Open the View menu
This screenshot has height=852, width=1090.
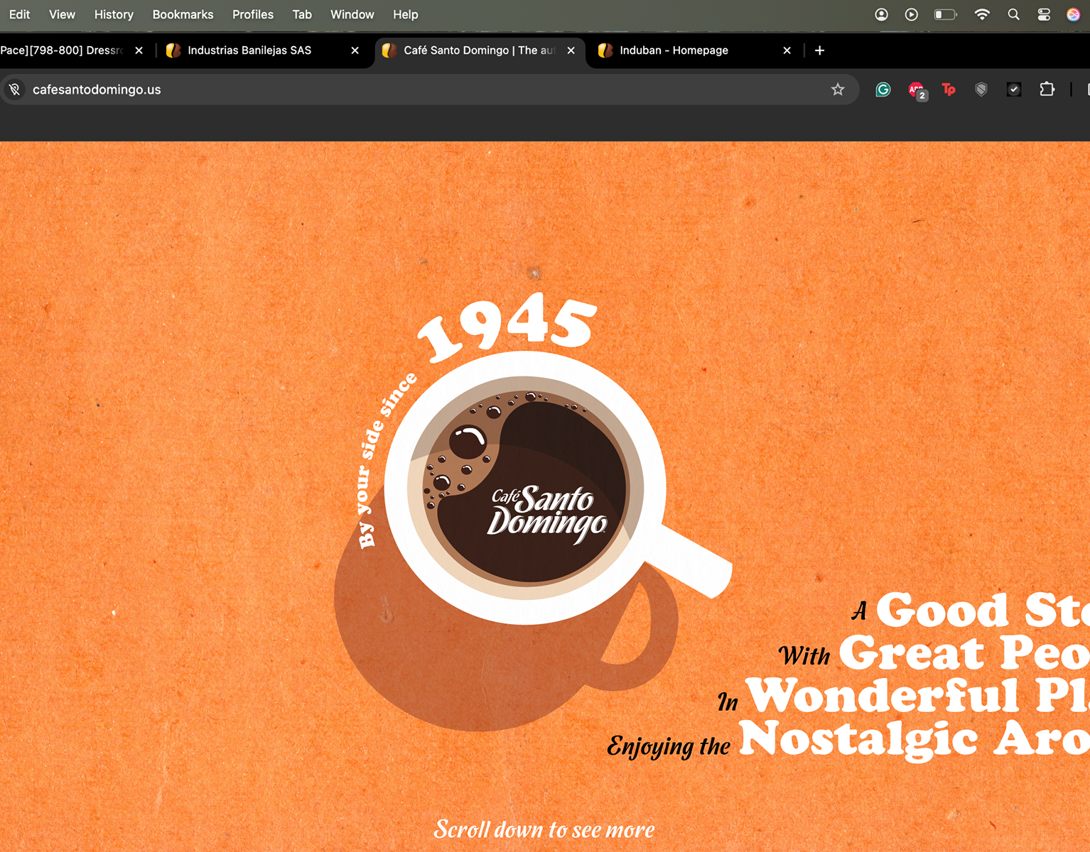[62, 14]
